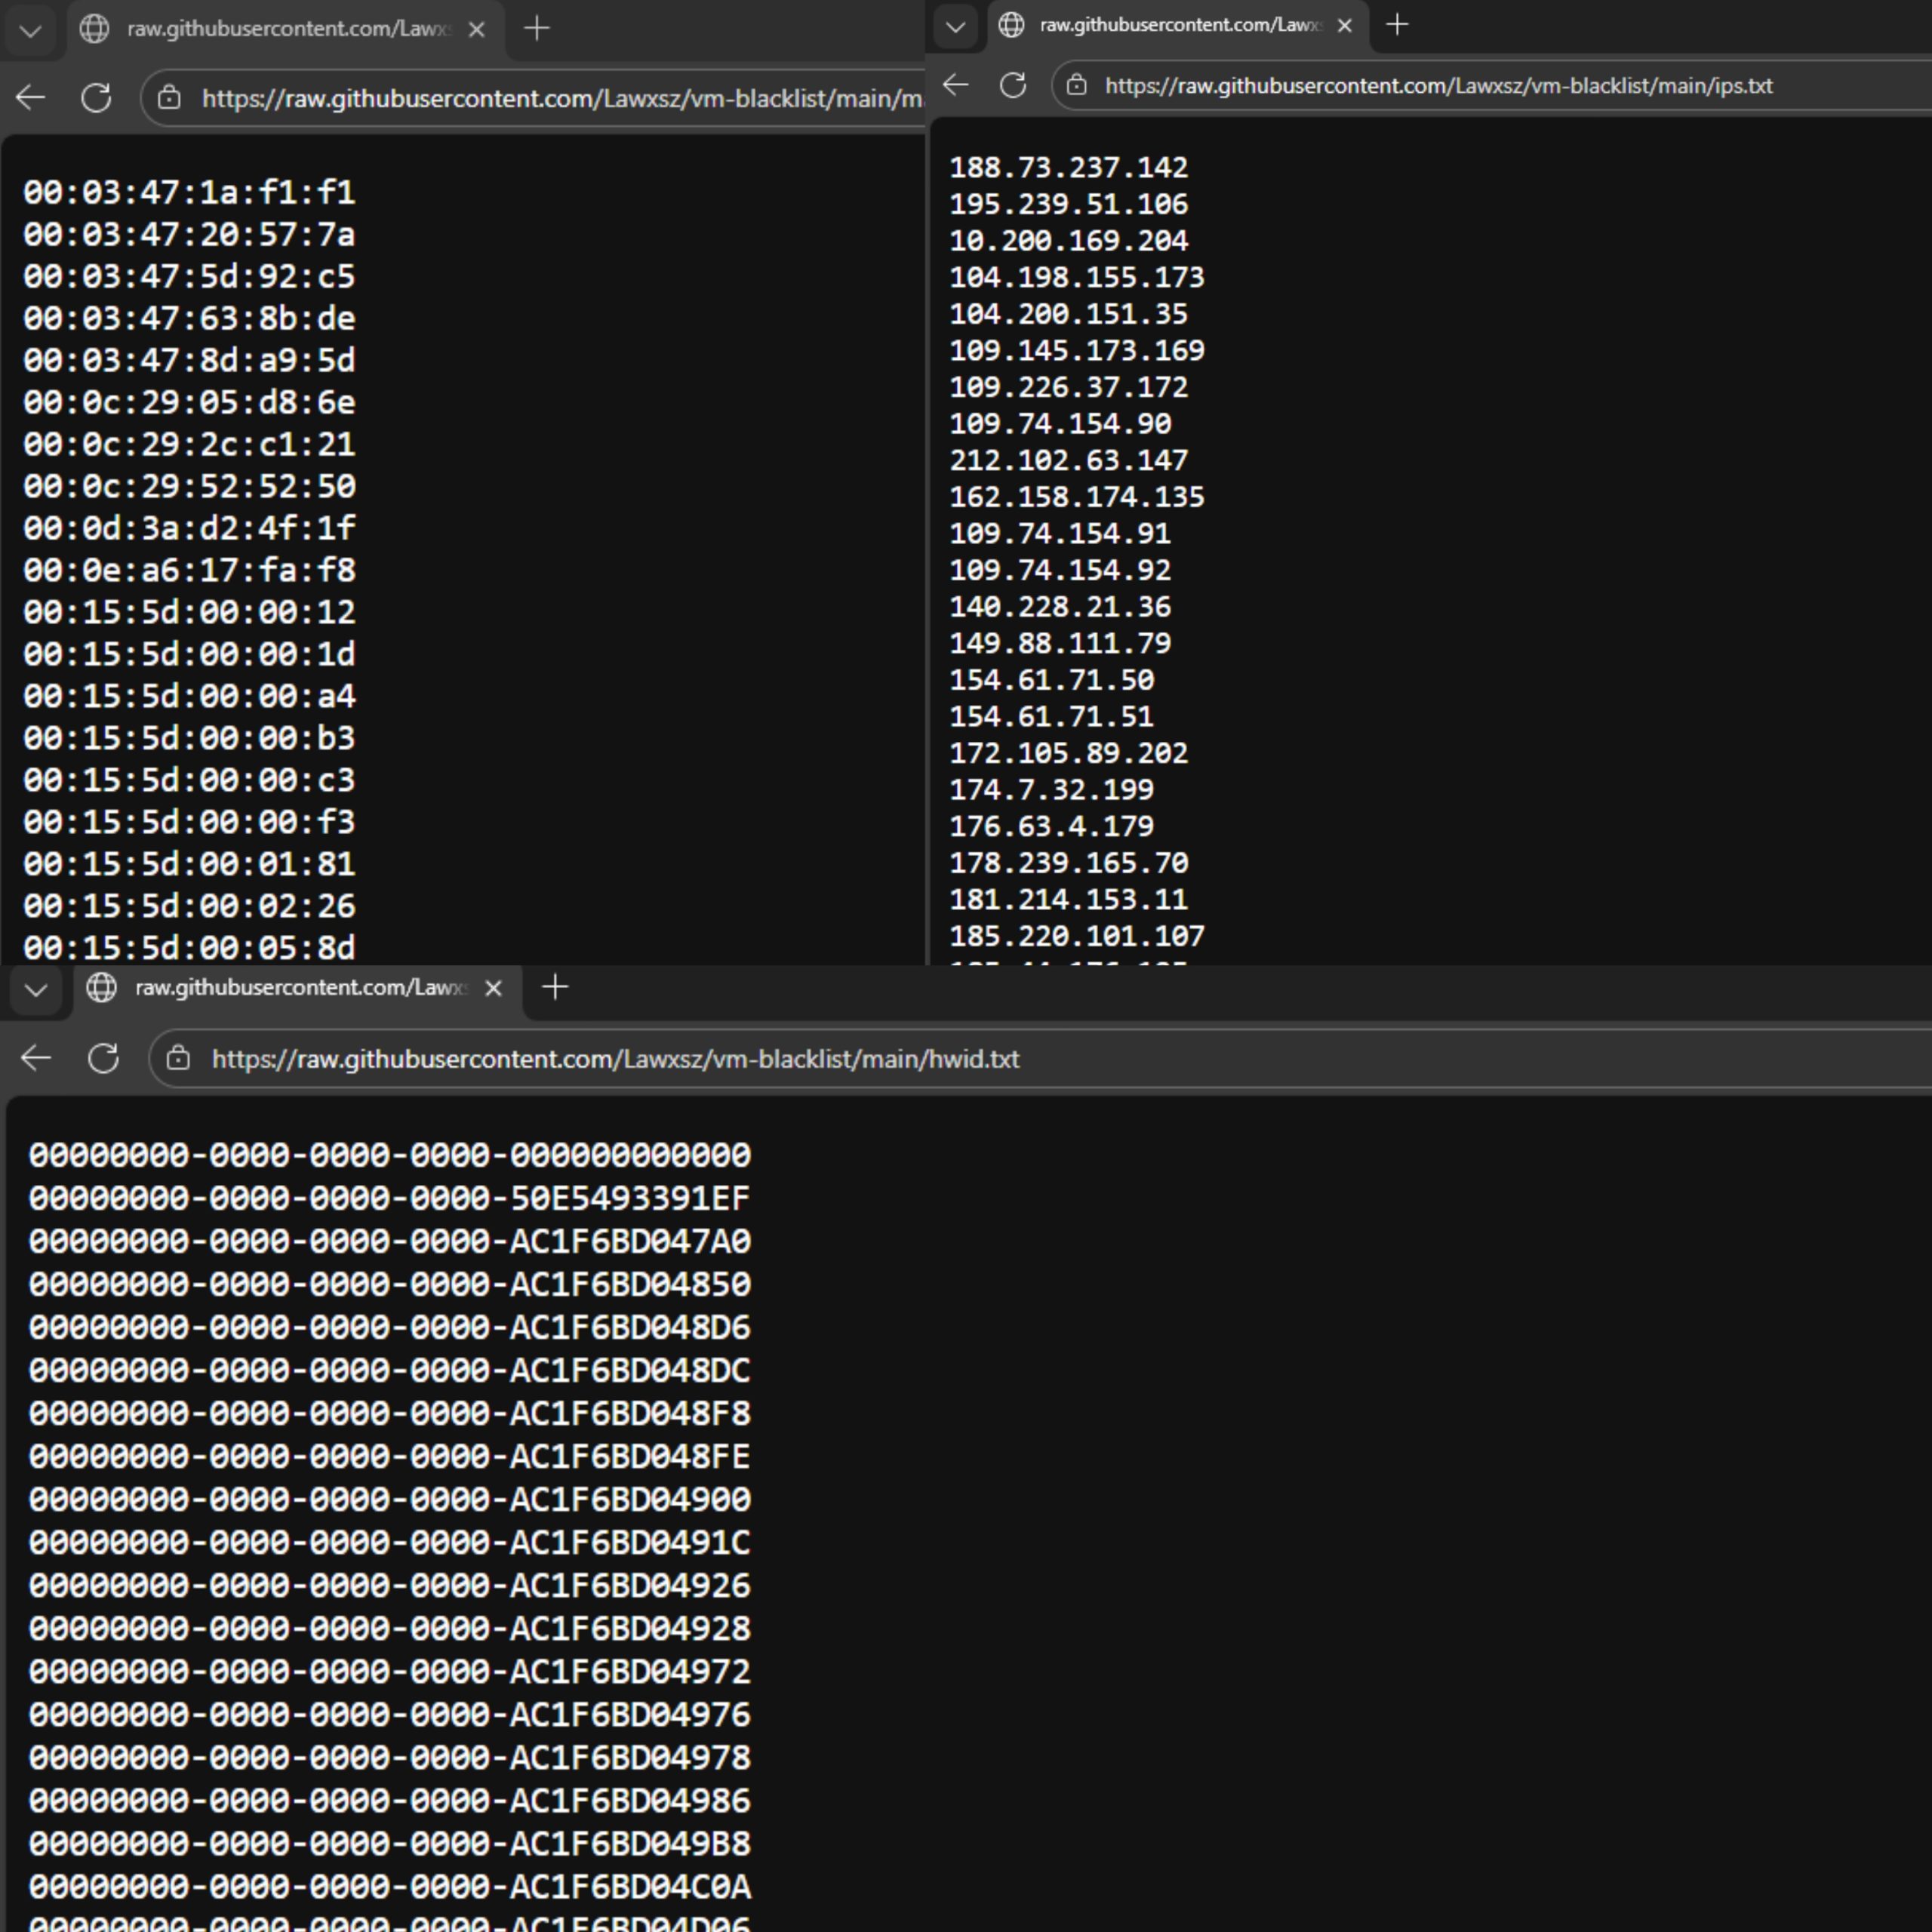The width and height of the screenshot is (1932, 1932).
Task: Select the raw.githubusercontent tab in ips.txt window
Action: [x=1177, y=26]
